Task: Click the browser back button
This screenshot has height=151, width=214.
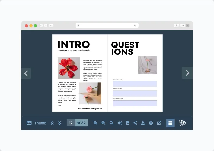Action: click(41, 26)
